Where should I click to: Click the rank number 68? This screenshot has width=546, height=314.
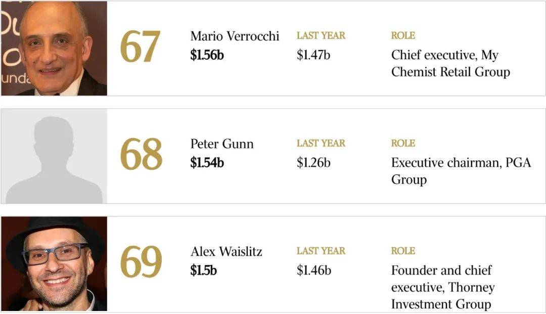141,154
